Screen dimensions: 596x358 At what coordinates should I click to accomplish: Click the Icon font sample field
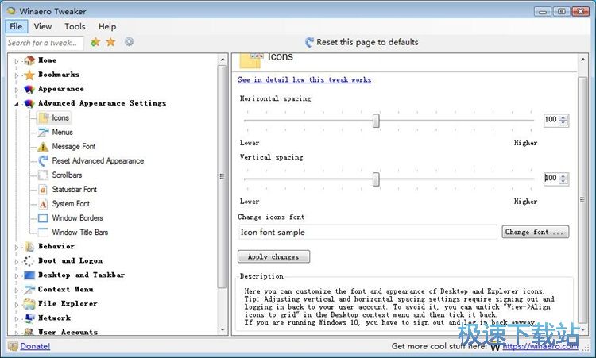(x=368, y=232)
